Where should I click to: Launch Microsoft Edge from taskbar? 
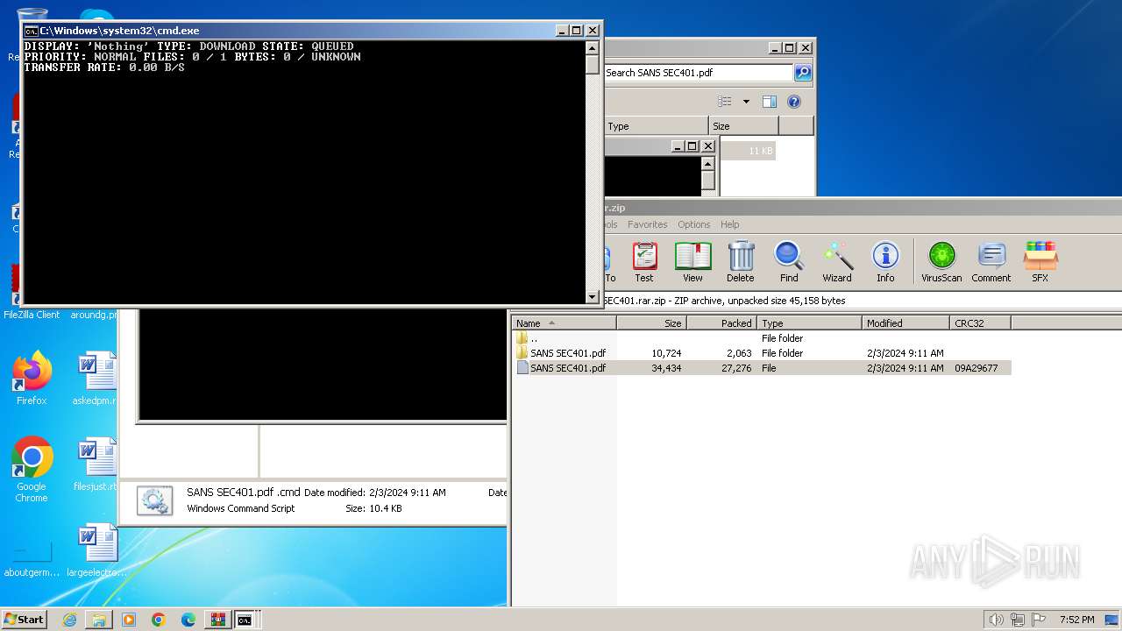click(188, 620)
